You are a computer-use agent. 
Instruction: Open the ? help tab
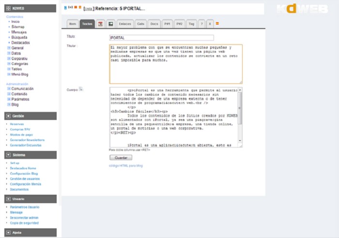[201, 24]
